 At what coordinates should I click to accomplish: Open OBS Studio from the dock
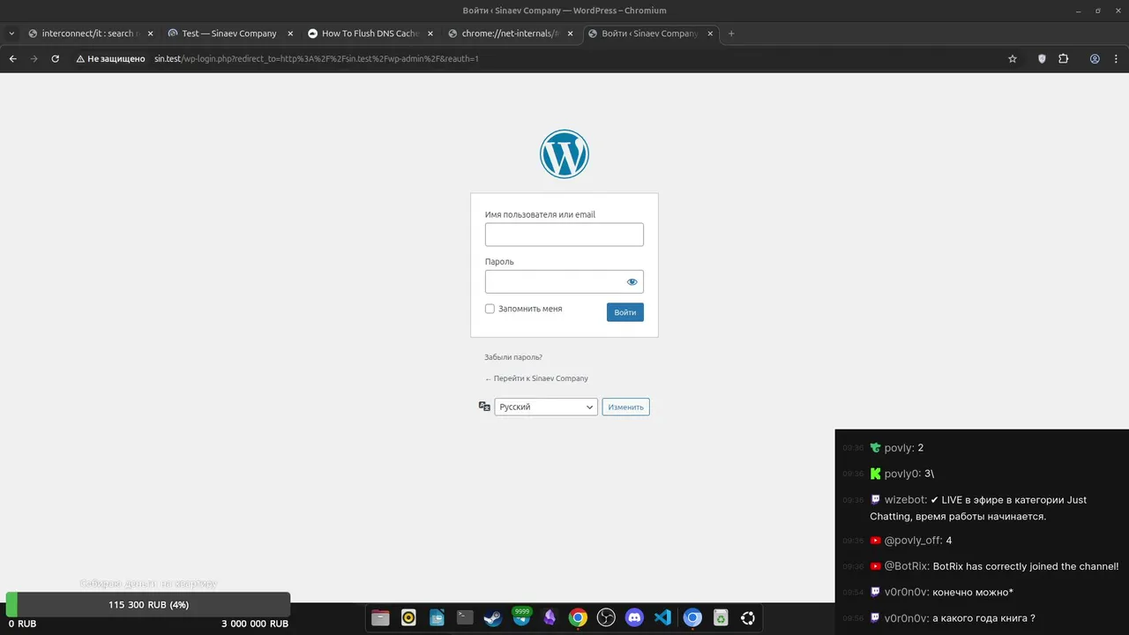coord(606,618)
